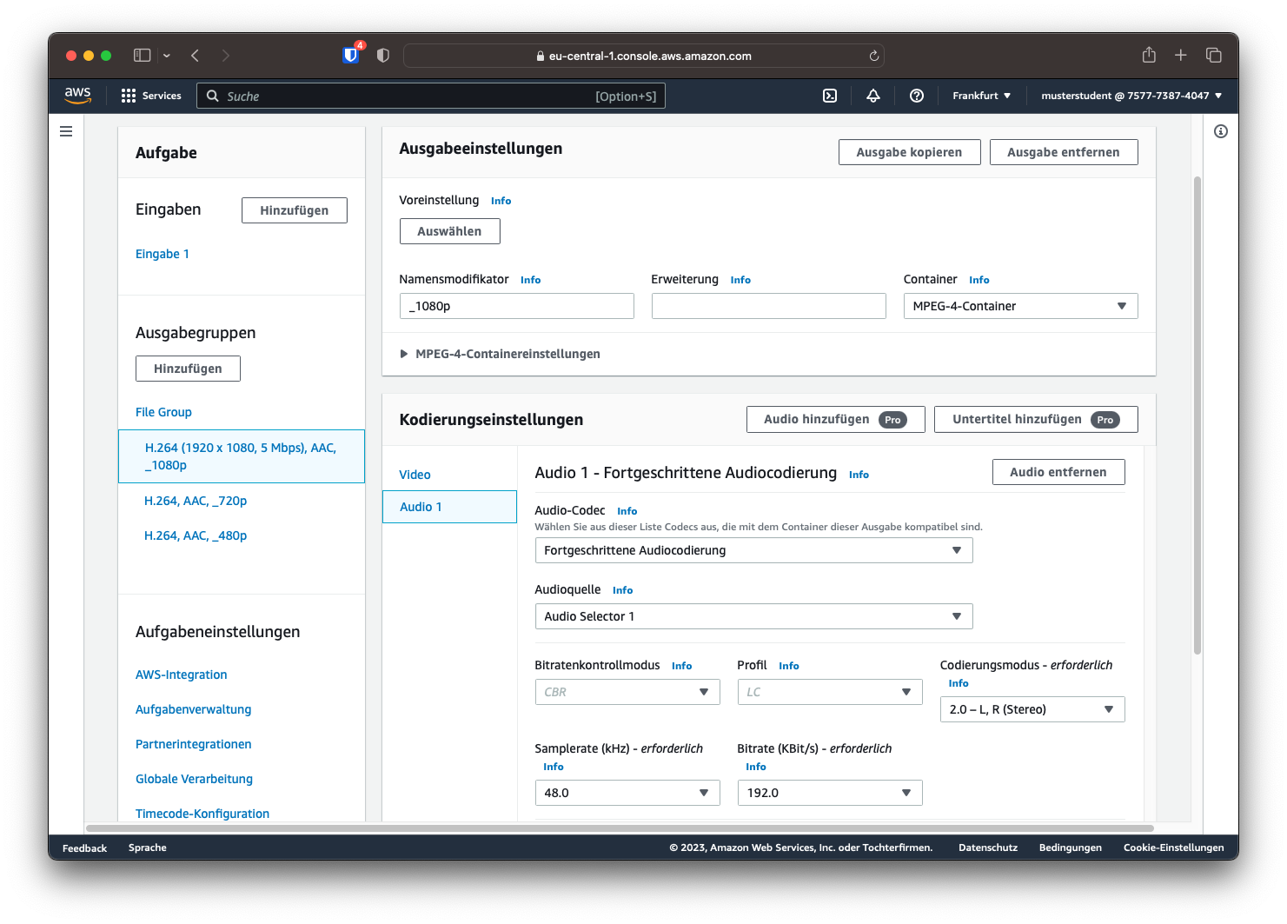Show Safari tab overview

click(1214, 56)
